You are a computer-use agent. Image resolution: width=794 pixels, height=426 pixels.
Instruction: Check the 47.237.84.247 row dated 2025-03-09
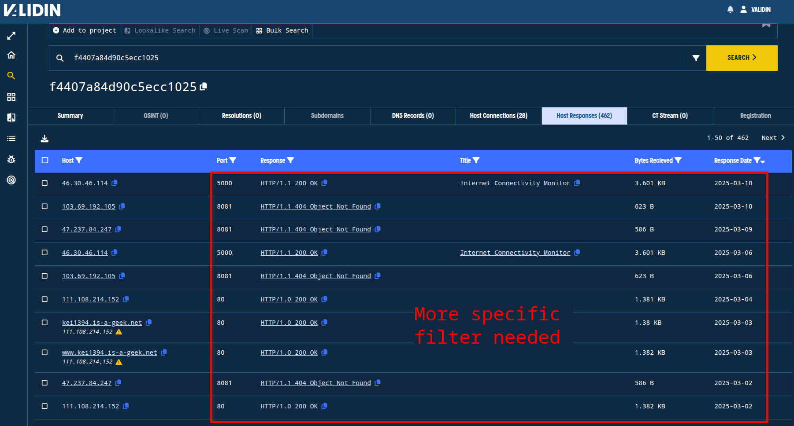(45, 229)
